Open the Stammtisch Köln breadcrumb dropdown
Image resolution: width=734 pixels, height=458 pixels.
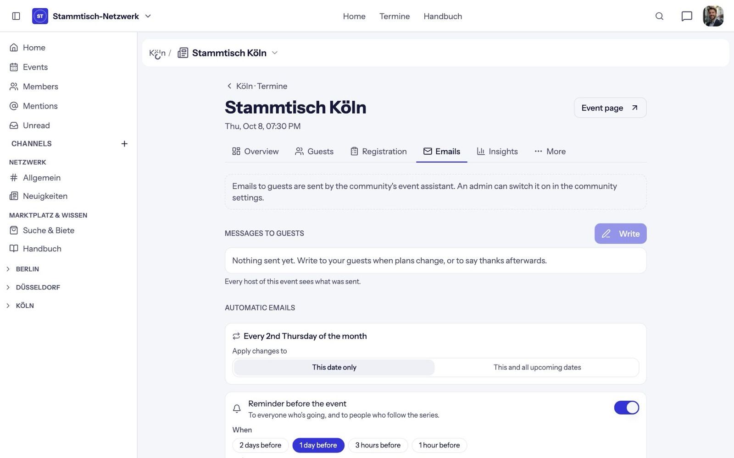(275, 53)
